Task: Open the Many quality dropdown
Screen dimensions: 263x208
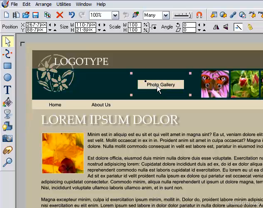Action: point(166,15)
